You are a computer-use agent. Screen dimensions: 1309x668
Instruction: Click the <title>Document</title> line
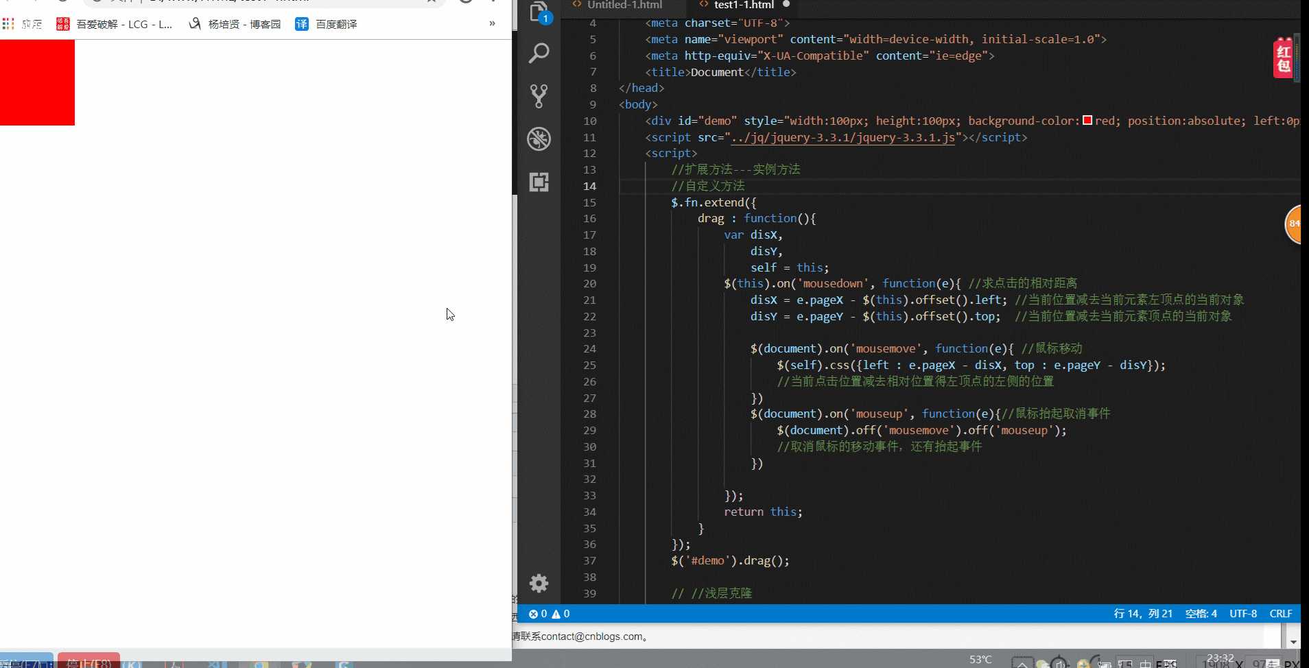click(x=720, y=72)
